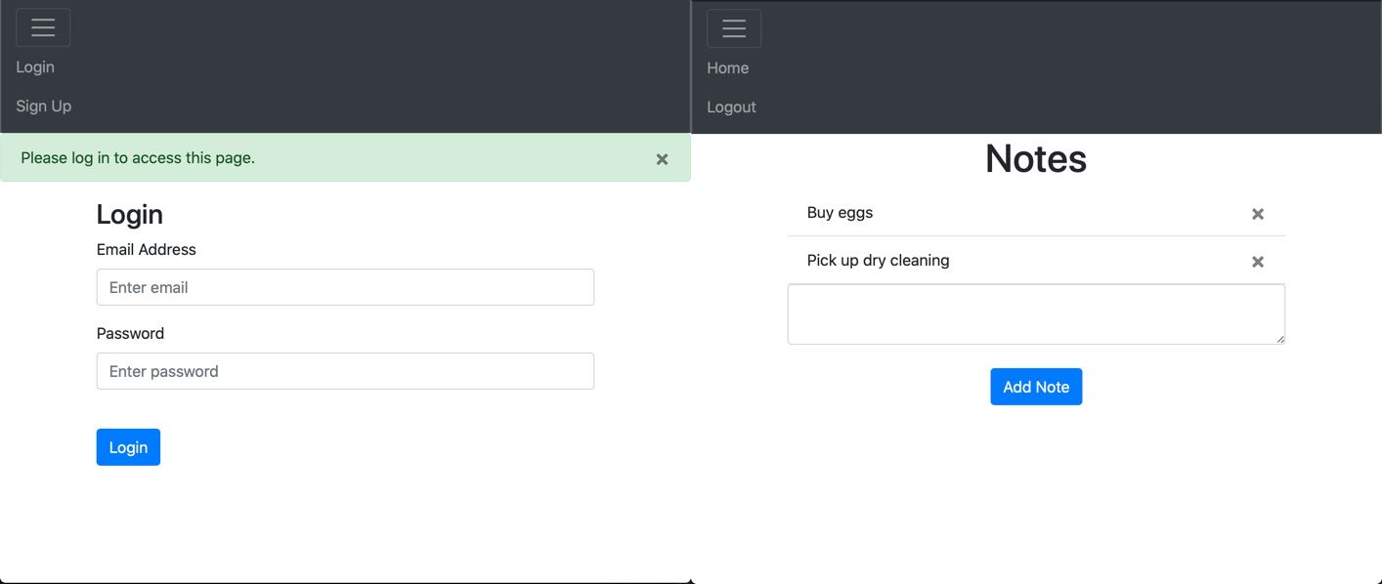The height and width of the screenshot is (584, 1382).
Task: Collapse the navbar toggler above the Home link
Action: coord(734,28)
